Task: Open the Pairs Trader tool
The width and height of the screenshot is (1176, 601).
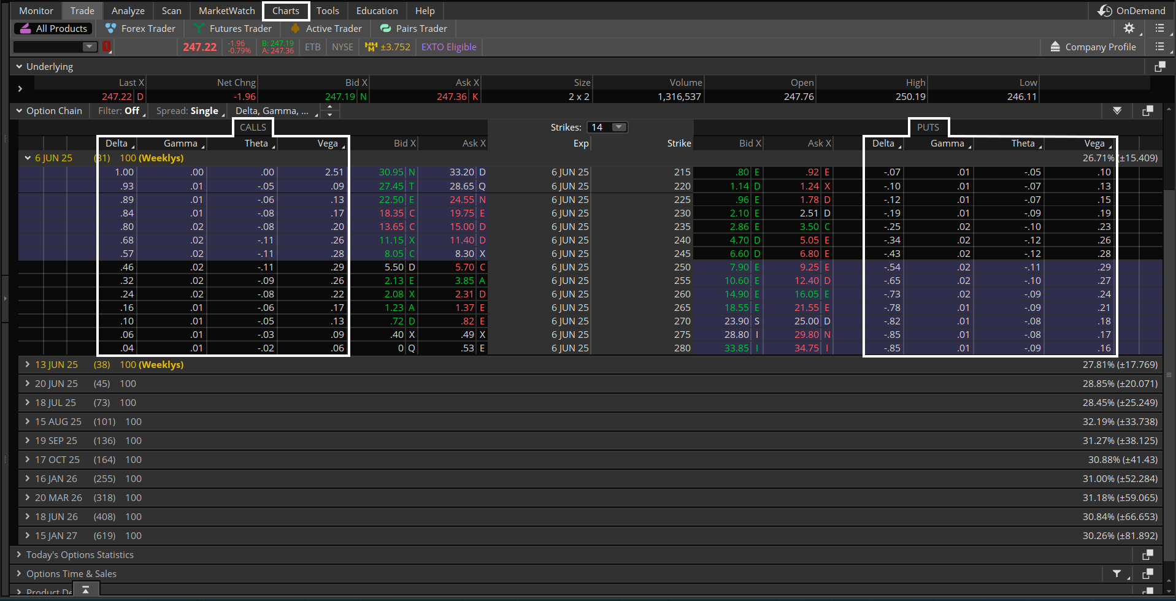Action: 413,28
